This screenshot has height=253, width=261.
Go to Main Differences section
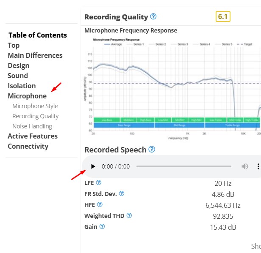point(35,55)
